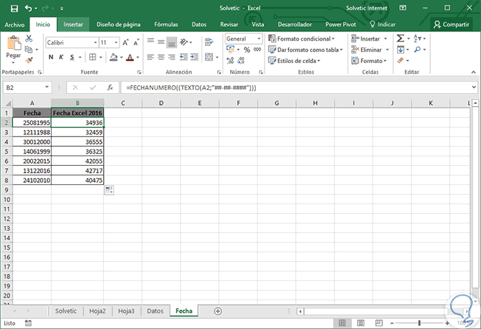Click the autofill options icon below the data
The image size is (481, 329).
[109, 191]
